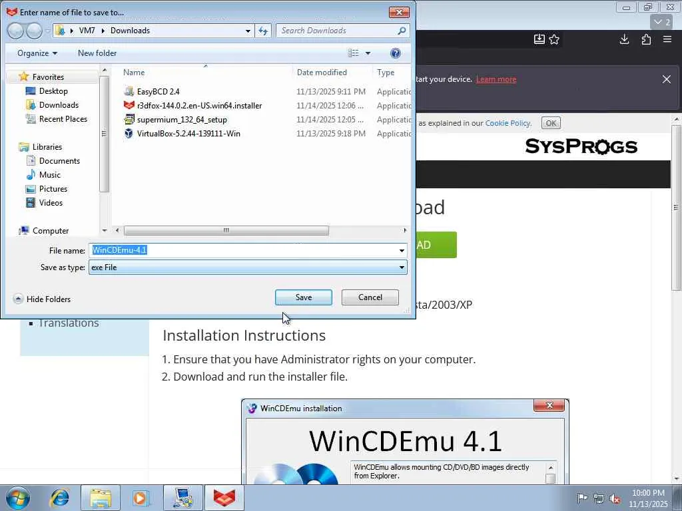Click the install page icon in browser address bar
Viewport: 682px width, 511px height.
pos(539,39)
